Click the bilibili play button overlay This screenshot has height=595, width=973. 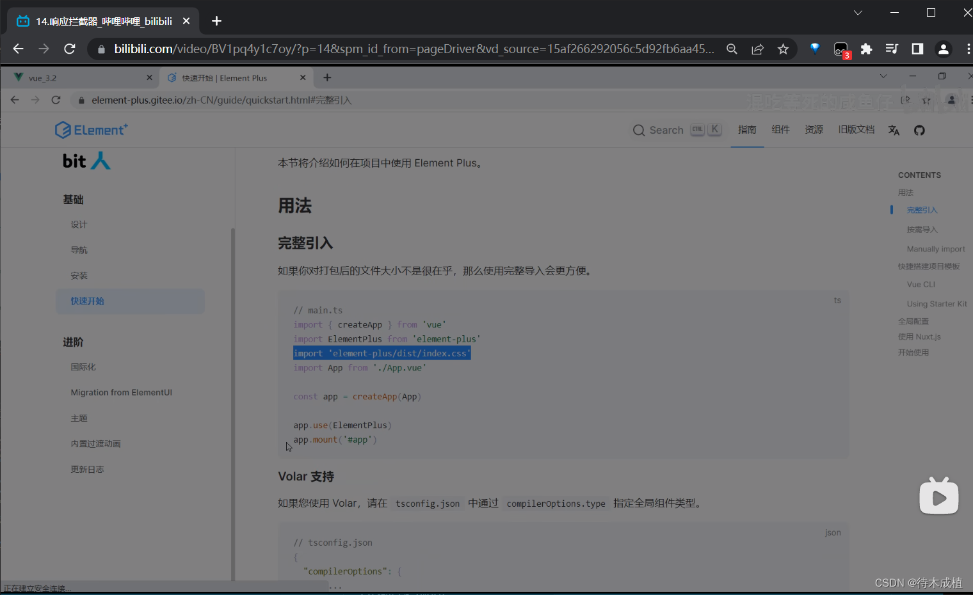(x=939, y=496)
